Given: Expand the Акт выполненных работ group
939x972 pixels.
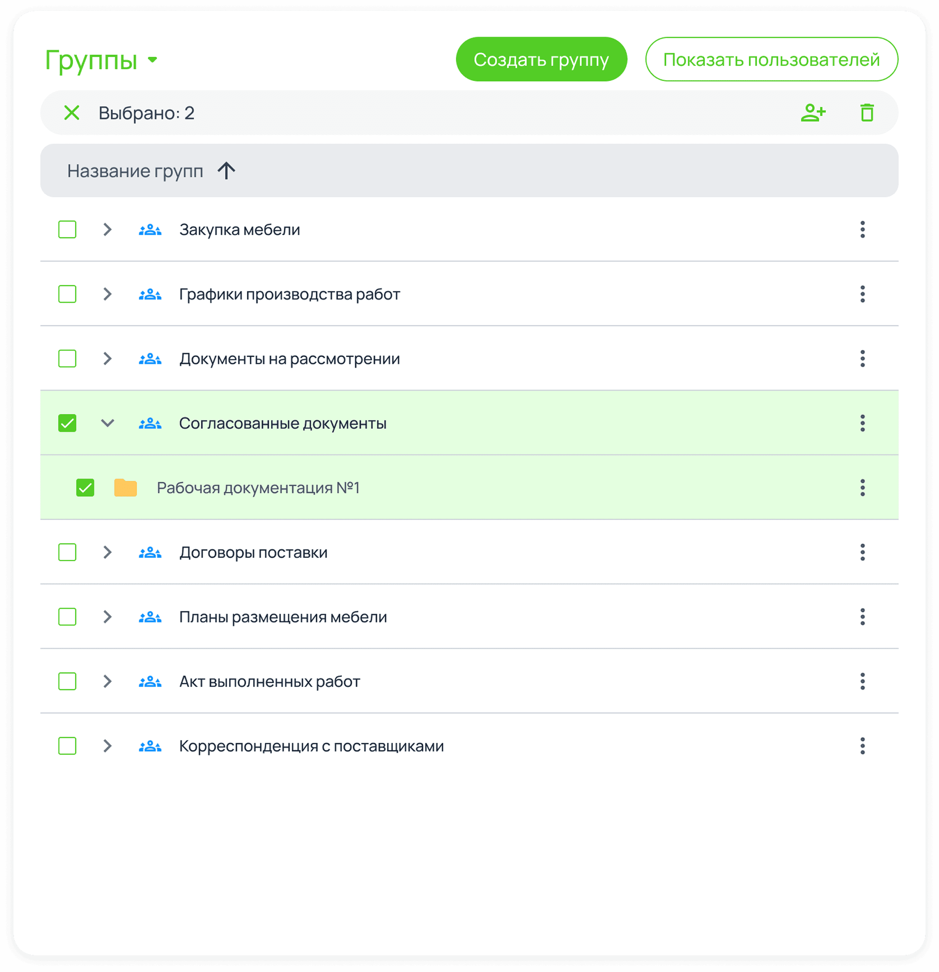Looking at the screenshot, I should [x=107, y=681].
